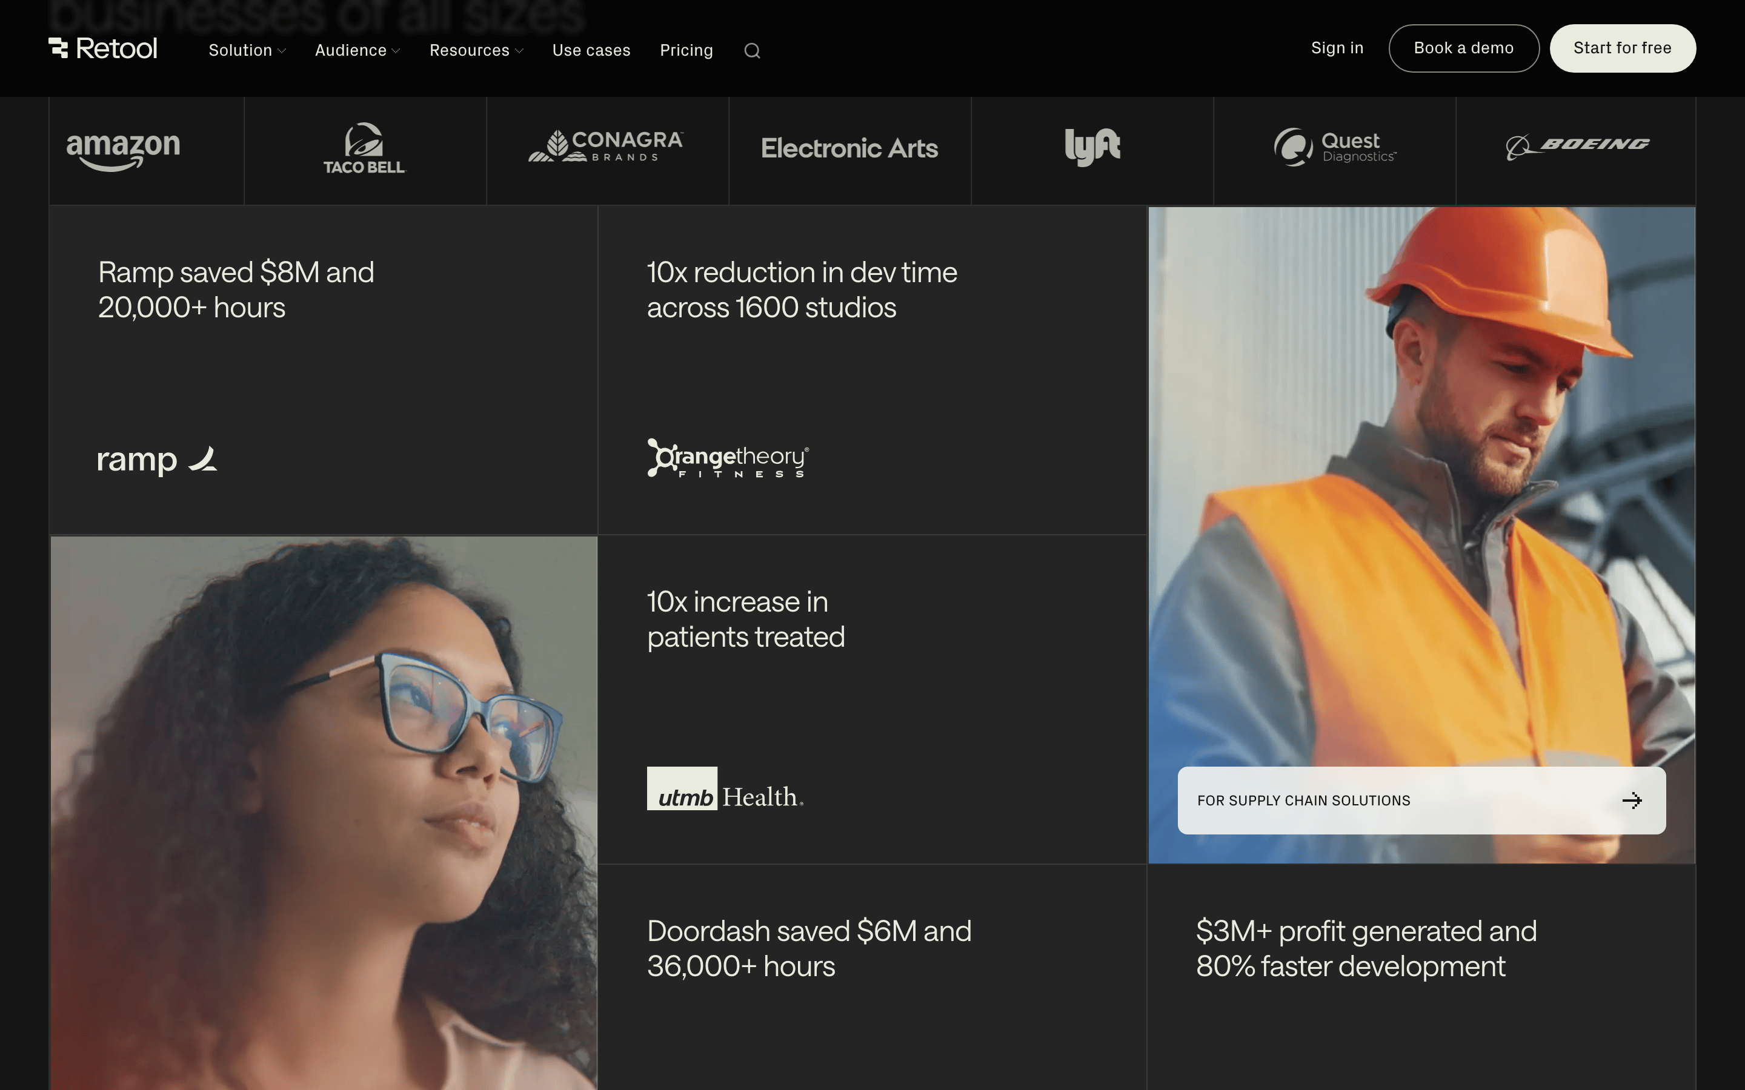The height and width of the screenshot is (1090, 1745).
Task: Expand the Audience dropdown menu
Action: (357, 50)
